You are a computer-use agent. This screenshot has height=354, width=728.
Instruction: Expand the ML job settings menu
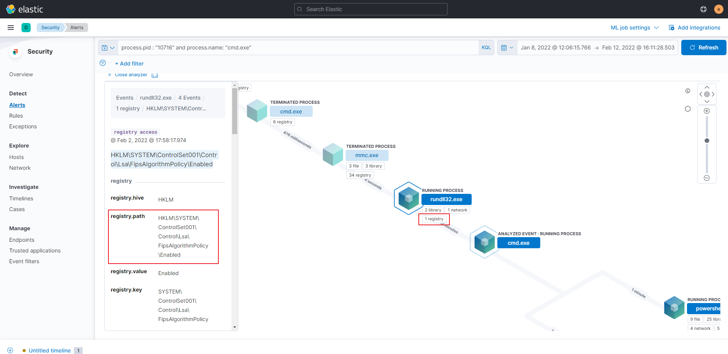tap(635, 28)
